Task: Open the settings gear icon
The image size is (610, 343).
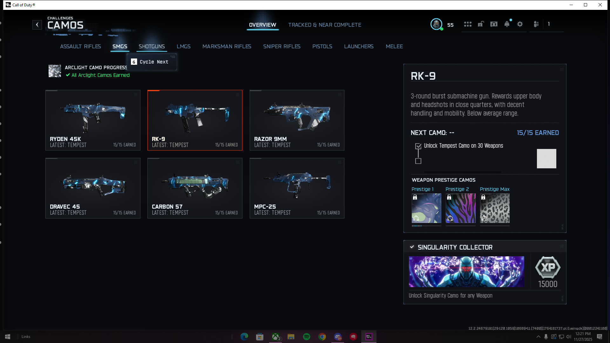Action: point(520,24)
